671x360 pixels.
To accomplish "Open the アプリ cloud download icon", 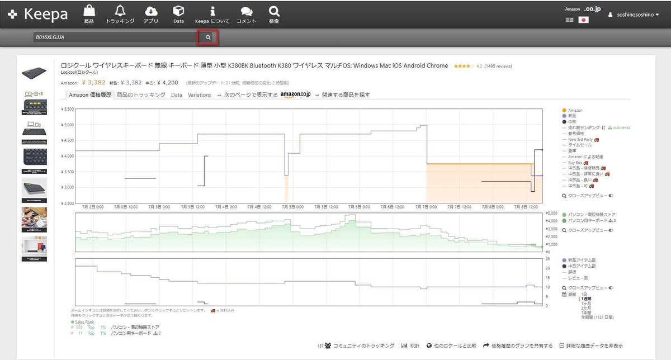I will [x=150, y=11].
